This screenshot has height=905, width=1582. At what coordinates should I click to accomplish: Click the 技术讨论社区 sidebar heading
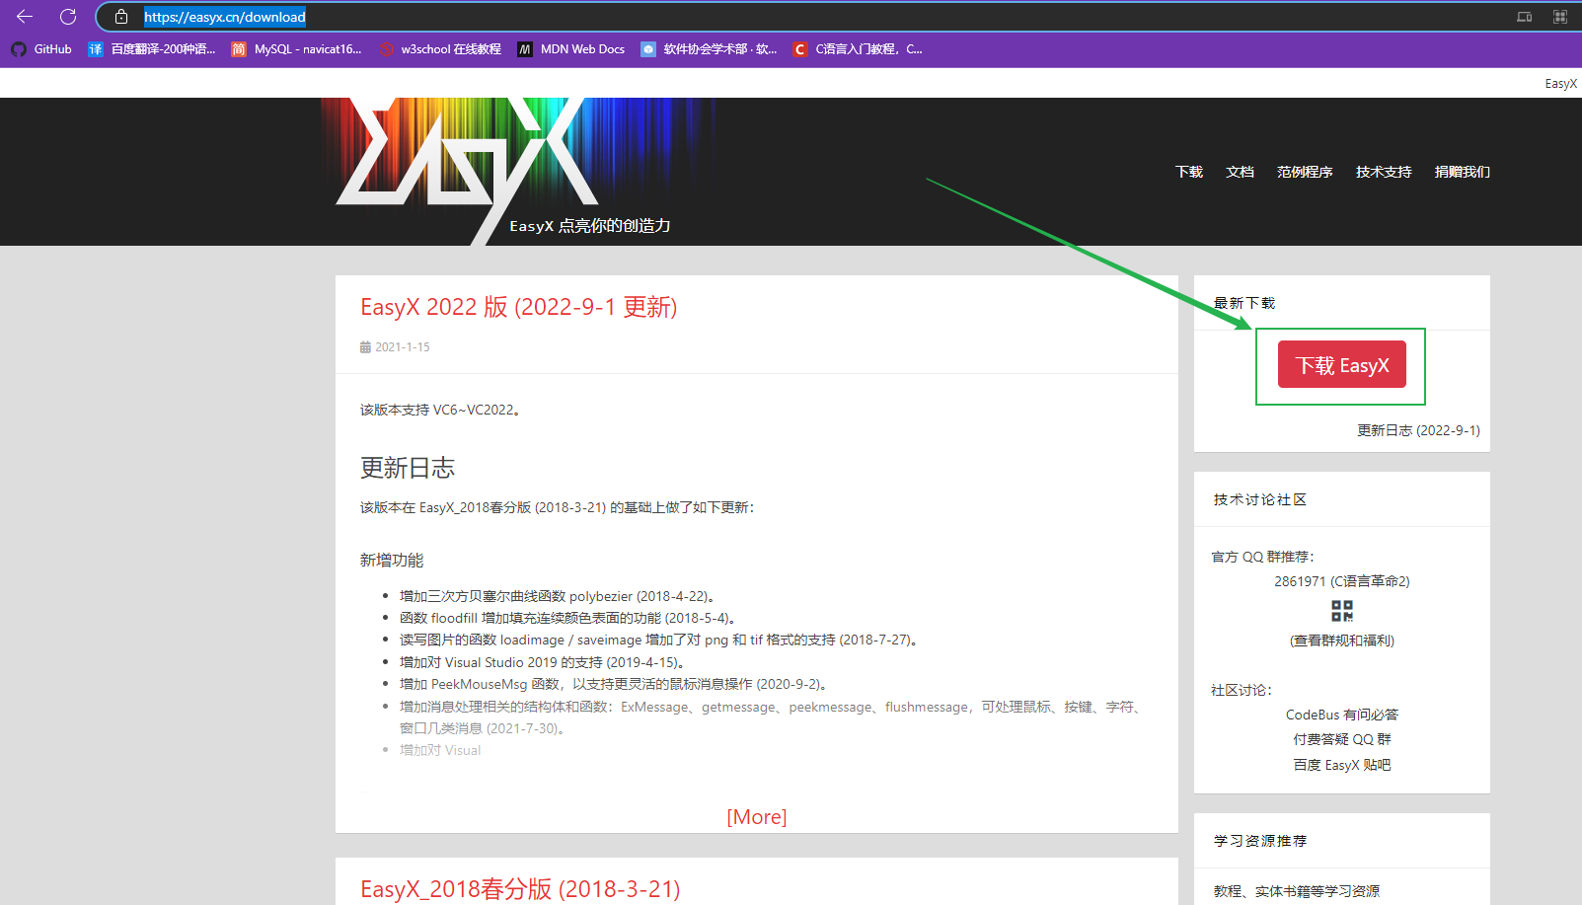tap(1260, 499)
